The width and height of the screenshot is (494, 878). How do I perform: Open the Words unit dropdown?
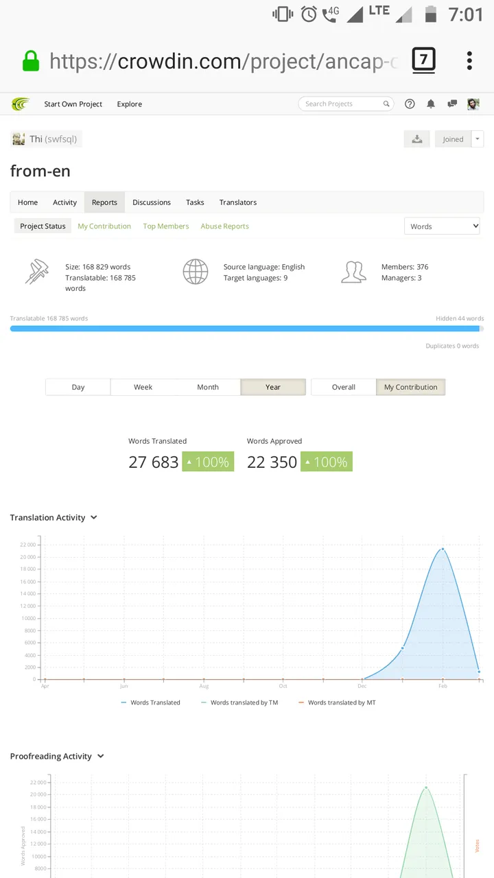point(442,226)
